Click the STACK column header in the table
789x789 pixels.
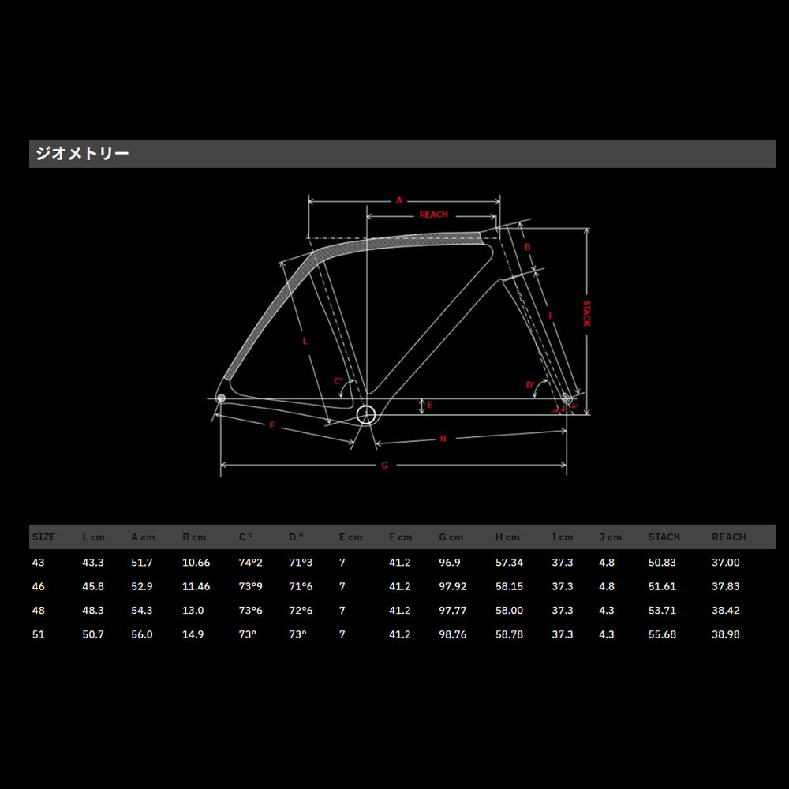[x=664, y=537]
